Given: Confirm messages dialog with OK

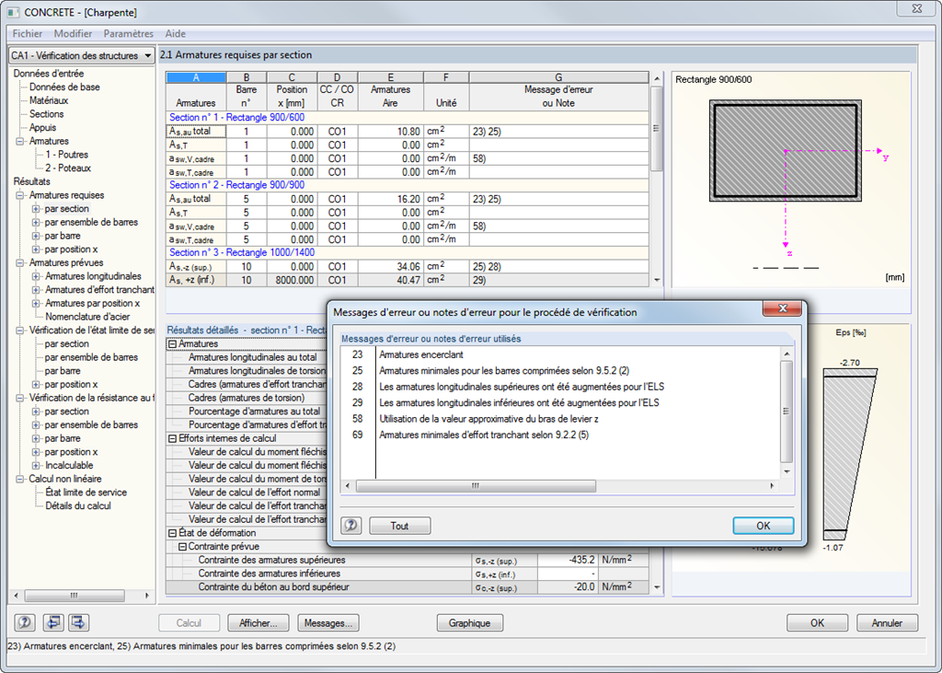Looking at the screenshot, I should point(763,526).
